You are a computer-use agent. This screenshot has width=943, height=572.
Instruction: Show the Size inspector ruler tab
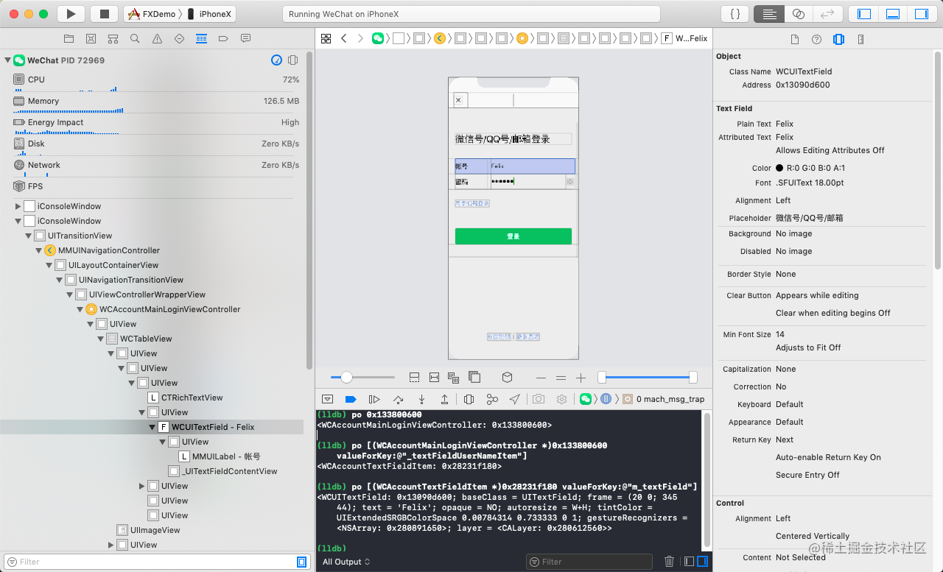coord(860,39)
